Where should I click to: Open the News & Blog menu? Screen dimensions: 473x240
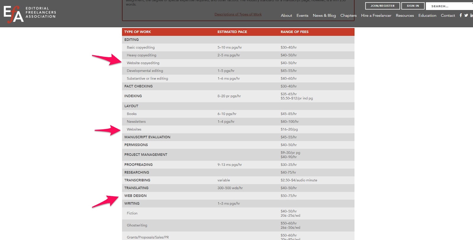click(324, 16)
